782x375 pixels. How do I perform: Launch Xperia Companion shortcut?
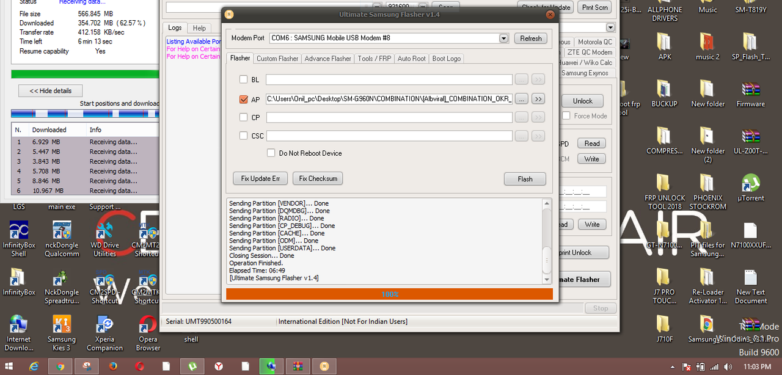104,333
